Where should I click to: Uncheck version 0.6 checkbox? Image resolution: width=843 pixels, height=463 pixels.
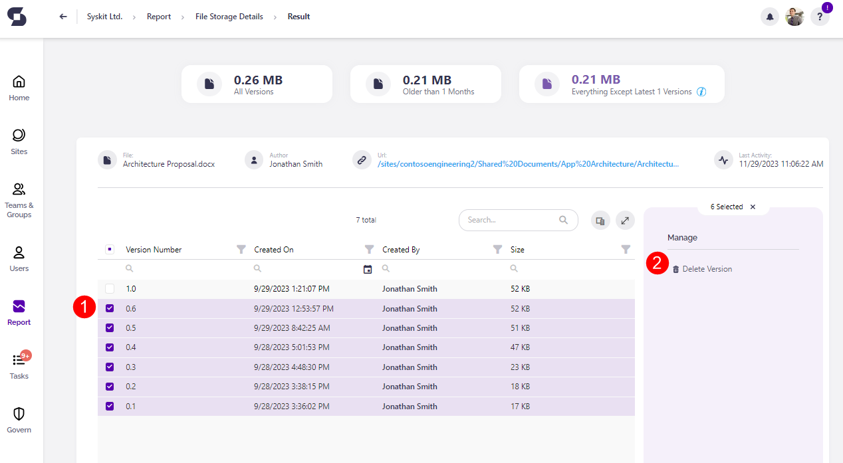pos(109,308)
